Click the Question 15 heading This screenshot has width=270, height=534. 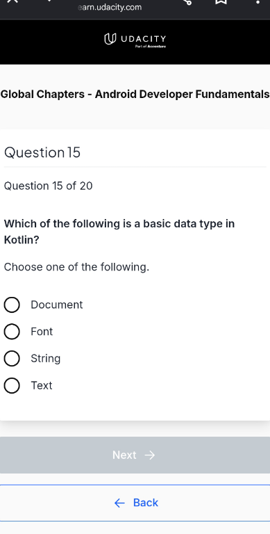click(x=42, y=152)
